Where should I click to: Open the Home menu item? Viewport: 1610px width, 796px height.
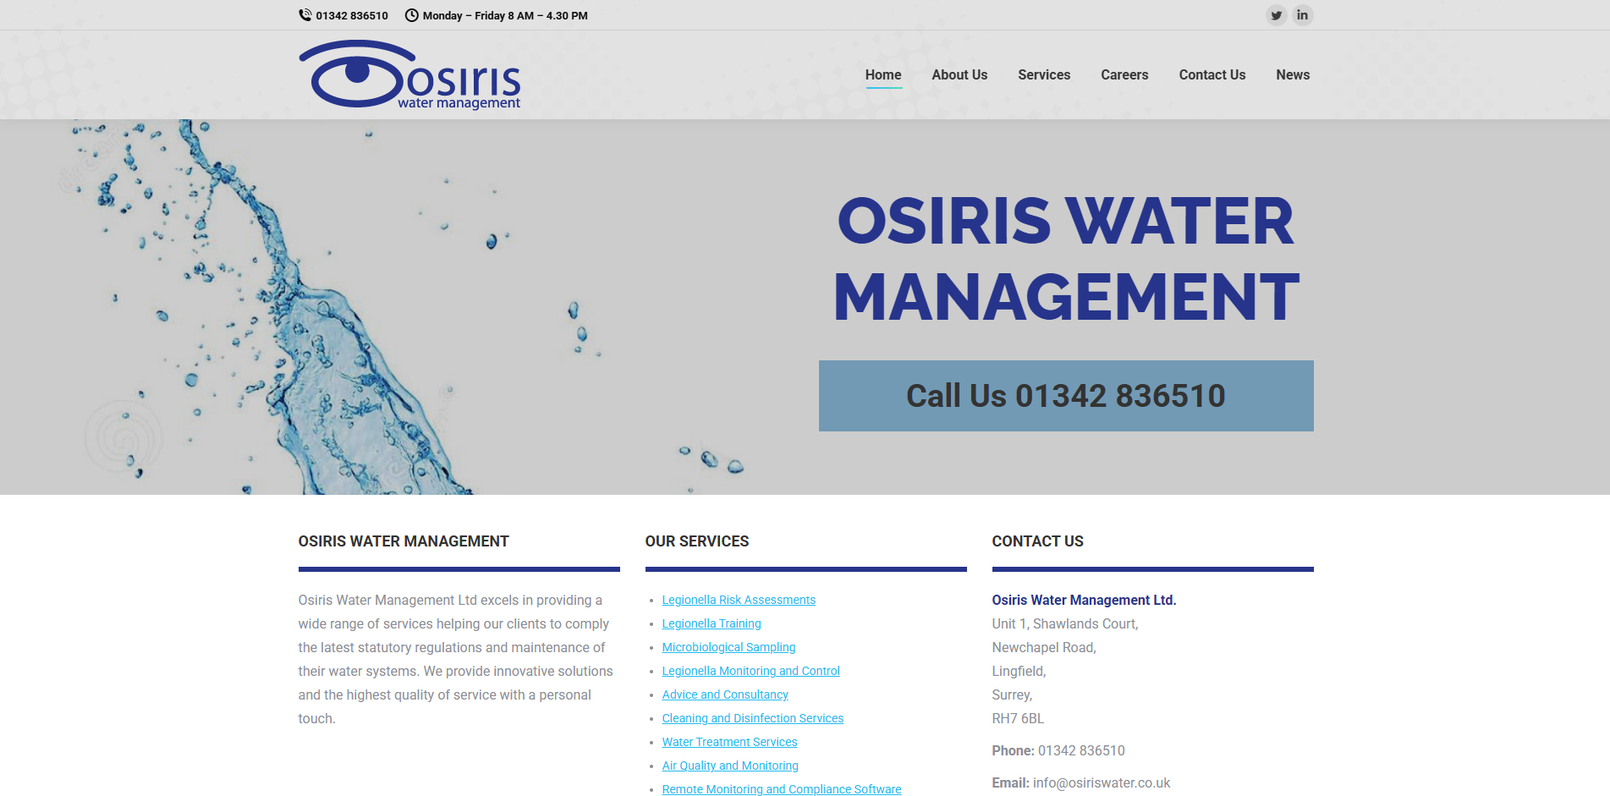click(x=882, y=74)
